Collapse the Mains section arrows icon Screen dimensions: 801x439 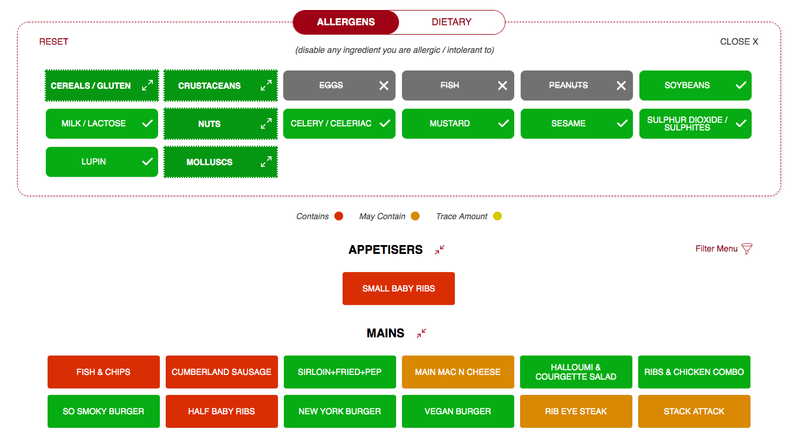[421, 333]
